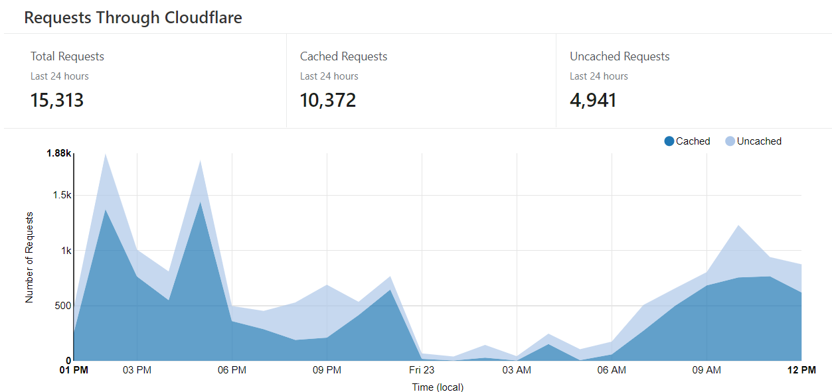Click the 'Number of Requests' axis title
The height and width of the screenshot is (392, 832).
tap(29, 257)
